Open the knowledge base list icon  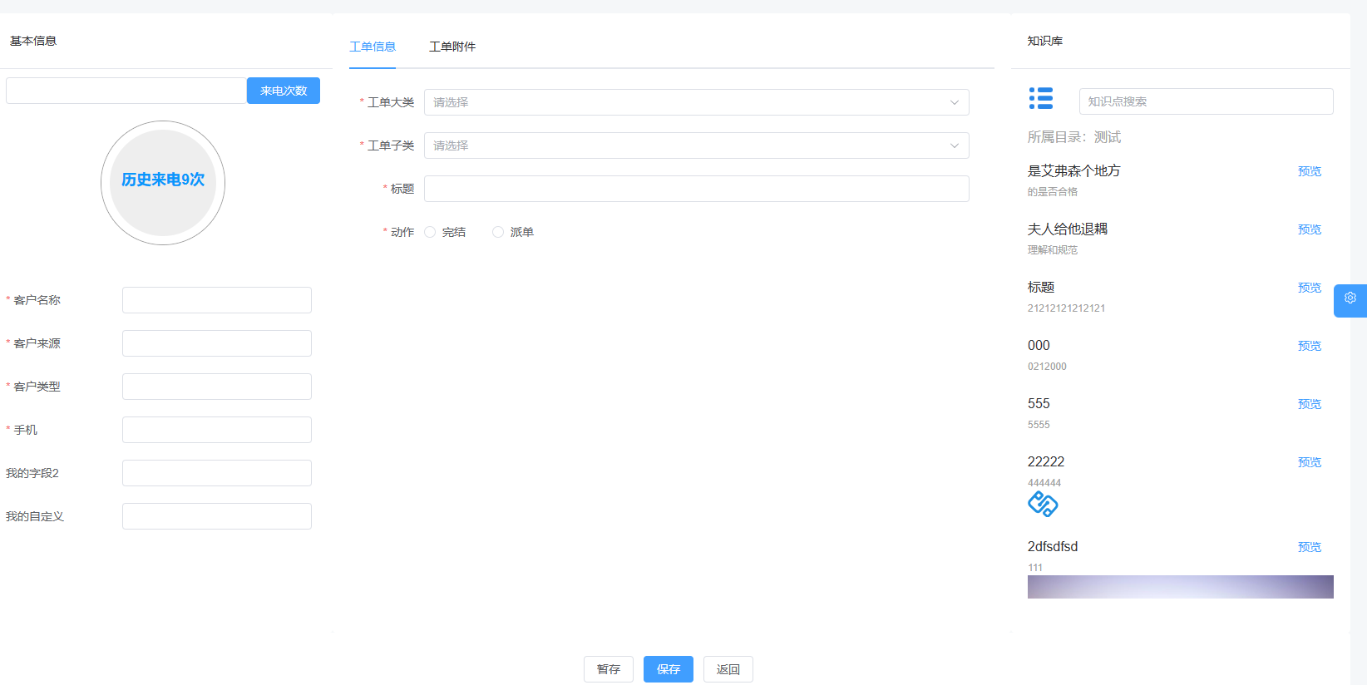tap(1041, 98)
